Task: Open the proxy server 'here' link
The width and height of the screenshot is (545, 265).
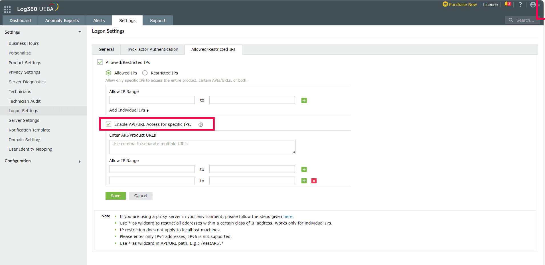Action: click(x=288, y=216)
